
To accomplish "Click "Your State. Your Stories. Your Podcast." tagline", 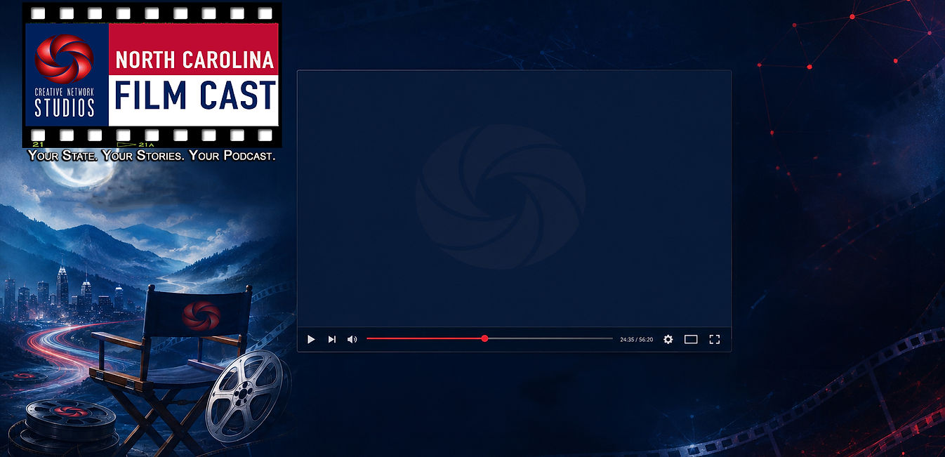I will click(152, 156).
